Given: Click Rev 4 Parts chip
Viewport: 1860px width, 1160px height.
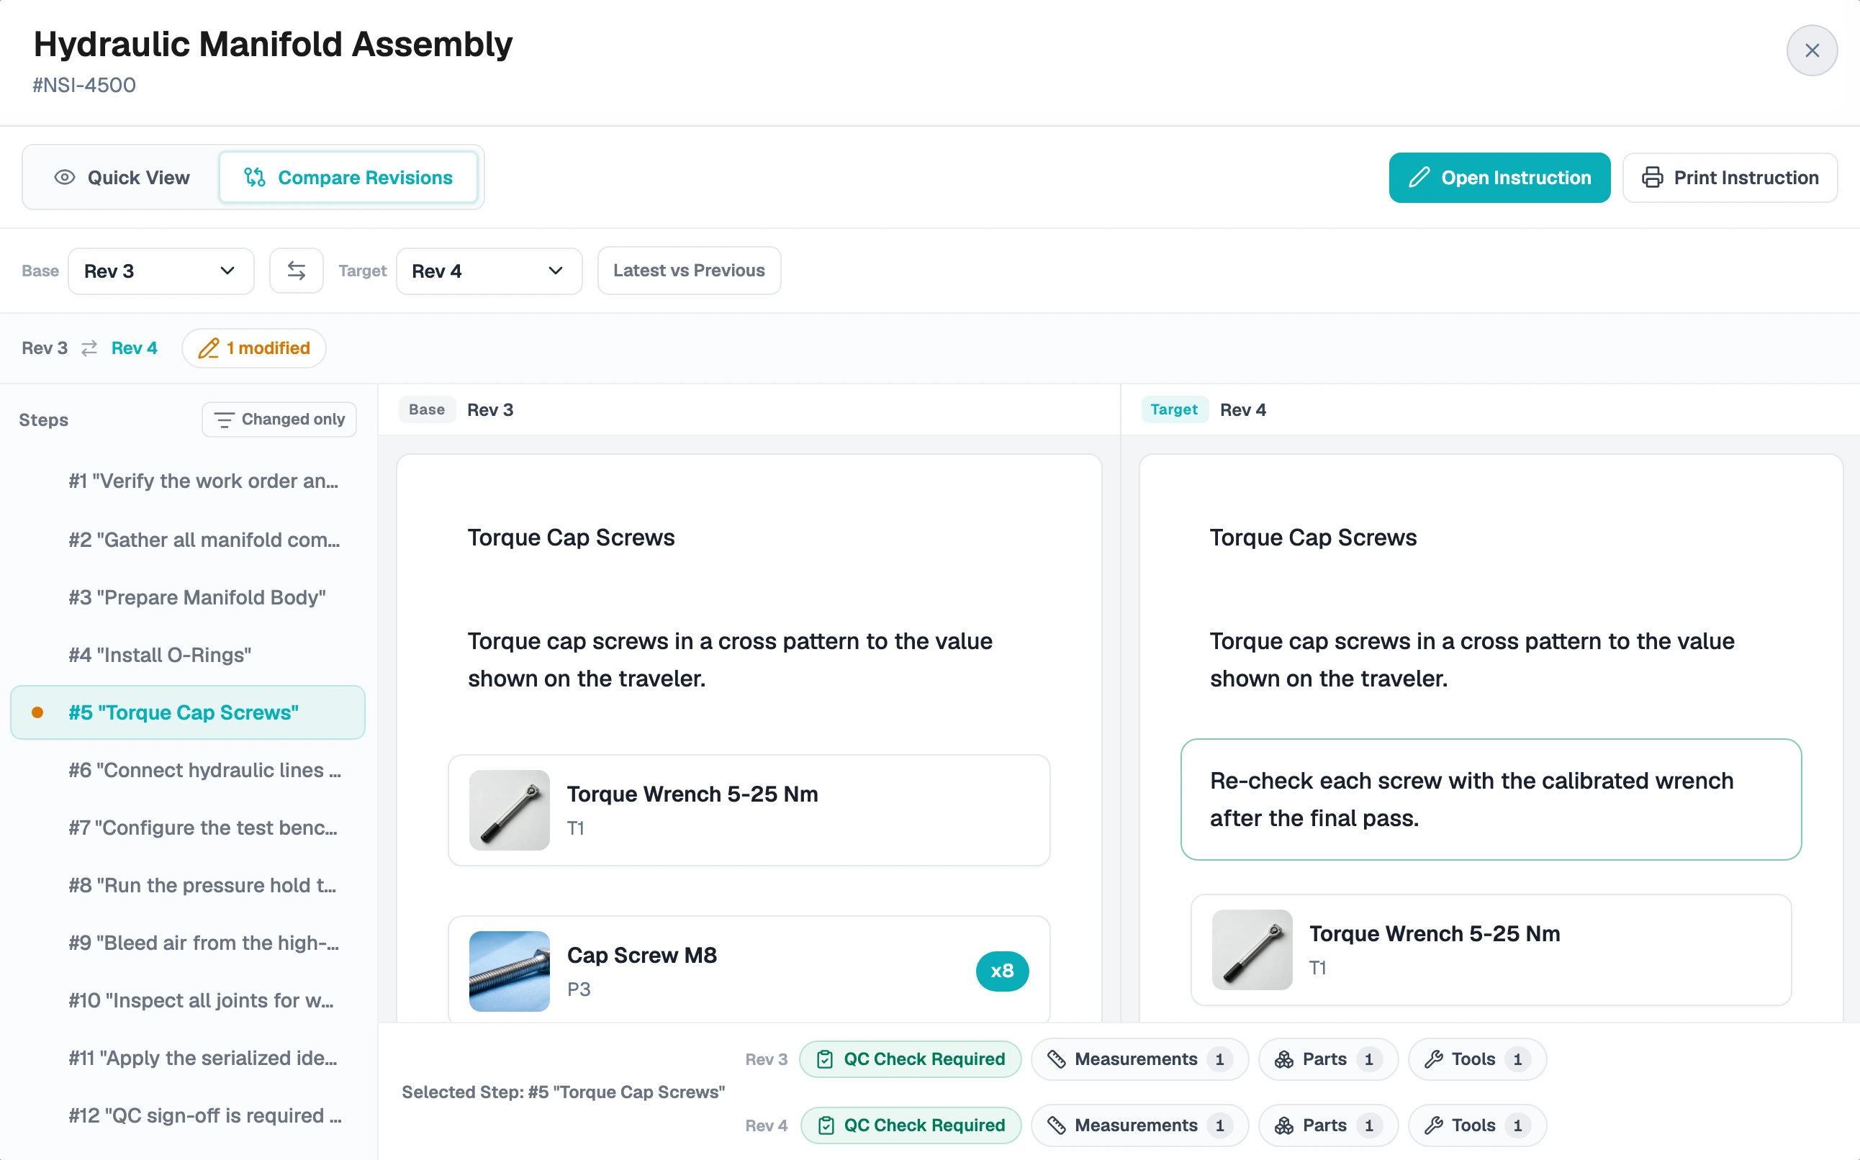Looking at the screenshot, I should [1328, 1125].
